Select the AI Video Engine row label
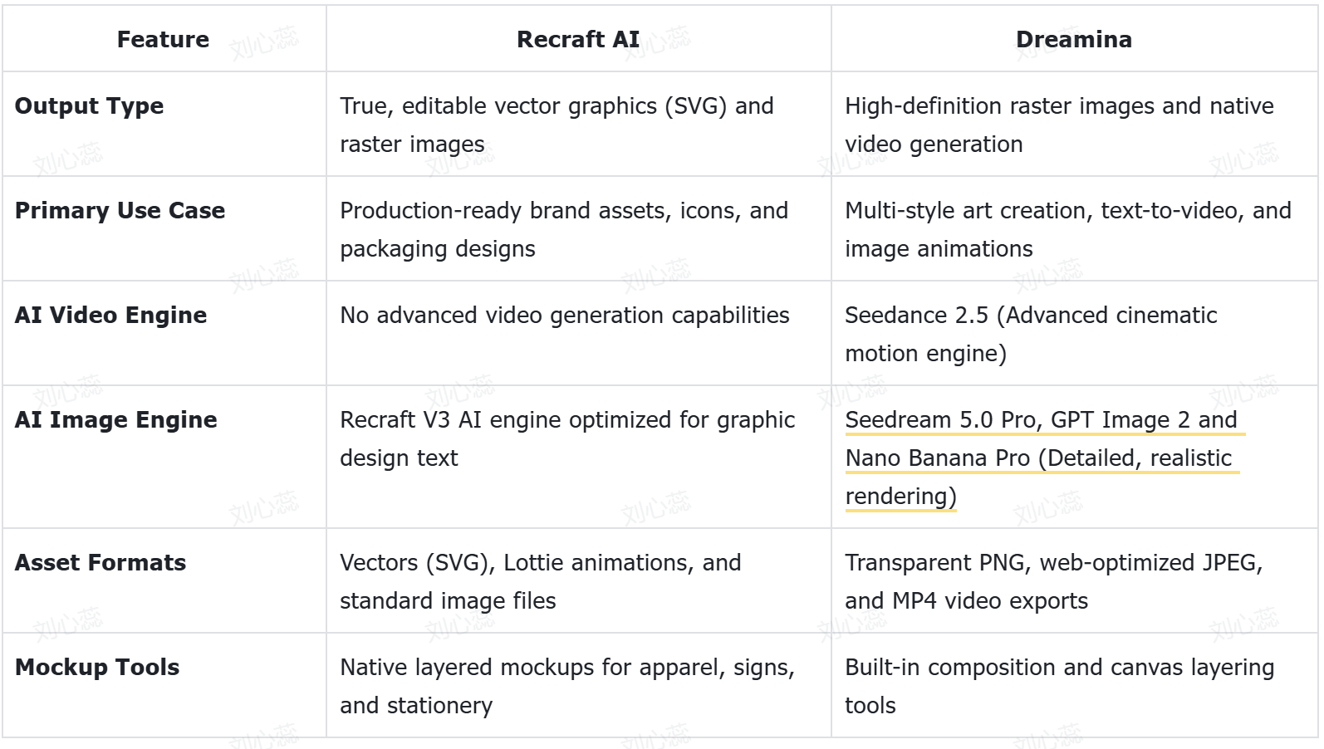 111,316
